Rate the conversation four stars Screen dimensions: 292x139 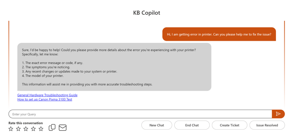tap(33, 129)
